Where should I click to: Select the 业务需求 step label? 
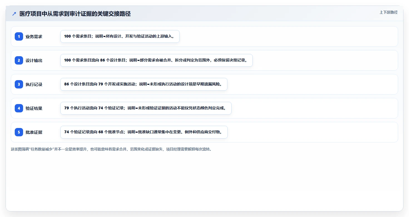click(34, 36)
